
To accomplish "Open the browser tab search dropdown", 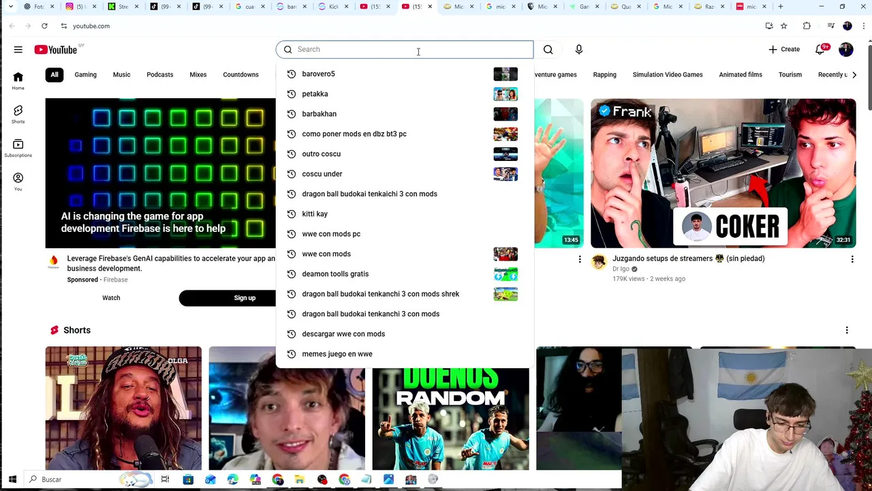I will click(11, 7).
